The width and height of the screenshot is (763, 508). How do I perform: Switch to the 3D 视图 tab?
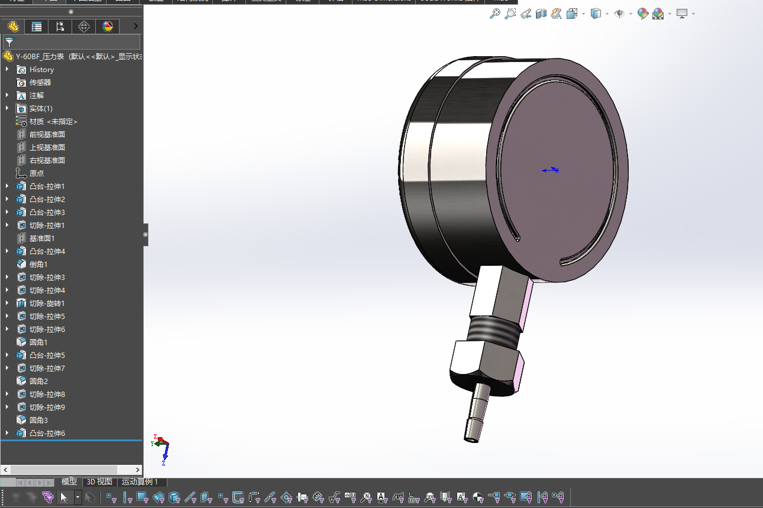(x=99, y=482)
